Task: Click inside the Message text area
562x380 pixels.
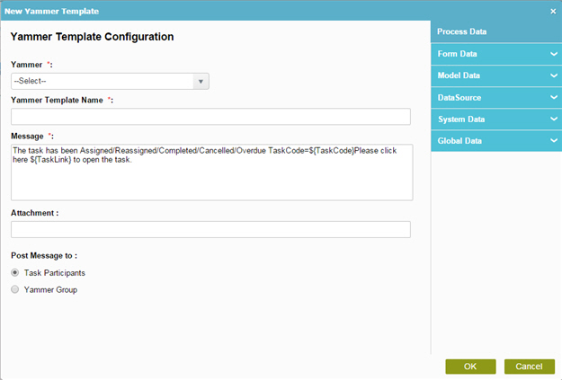Action: tap(212, 172)
